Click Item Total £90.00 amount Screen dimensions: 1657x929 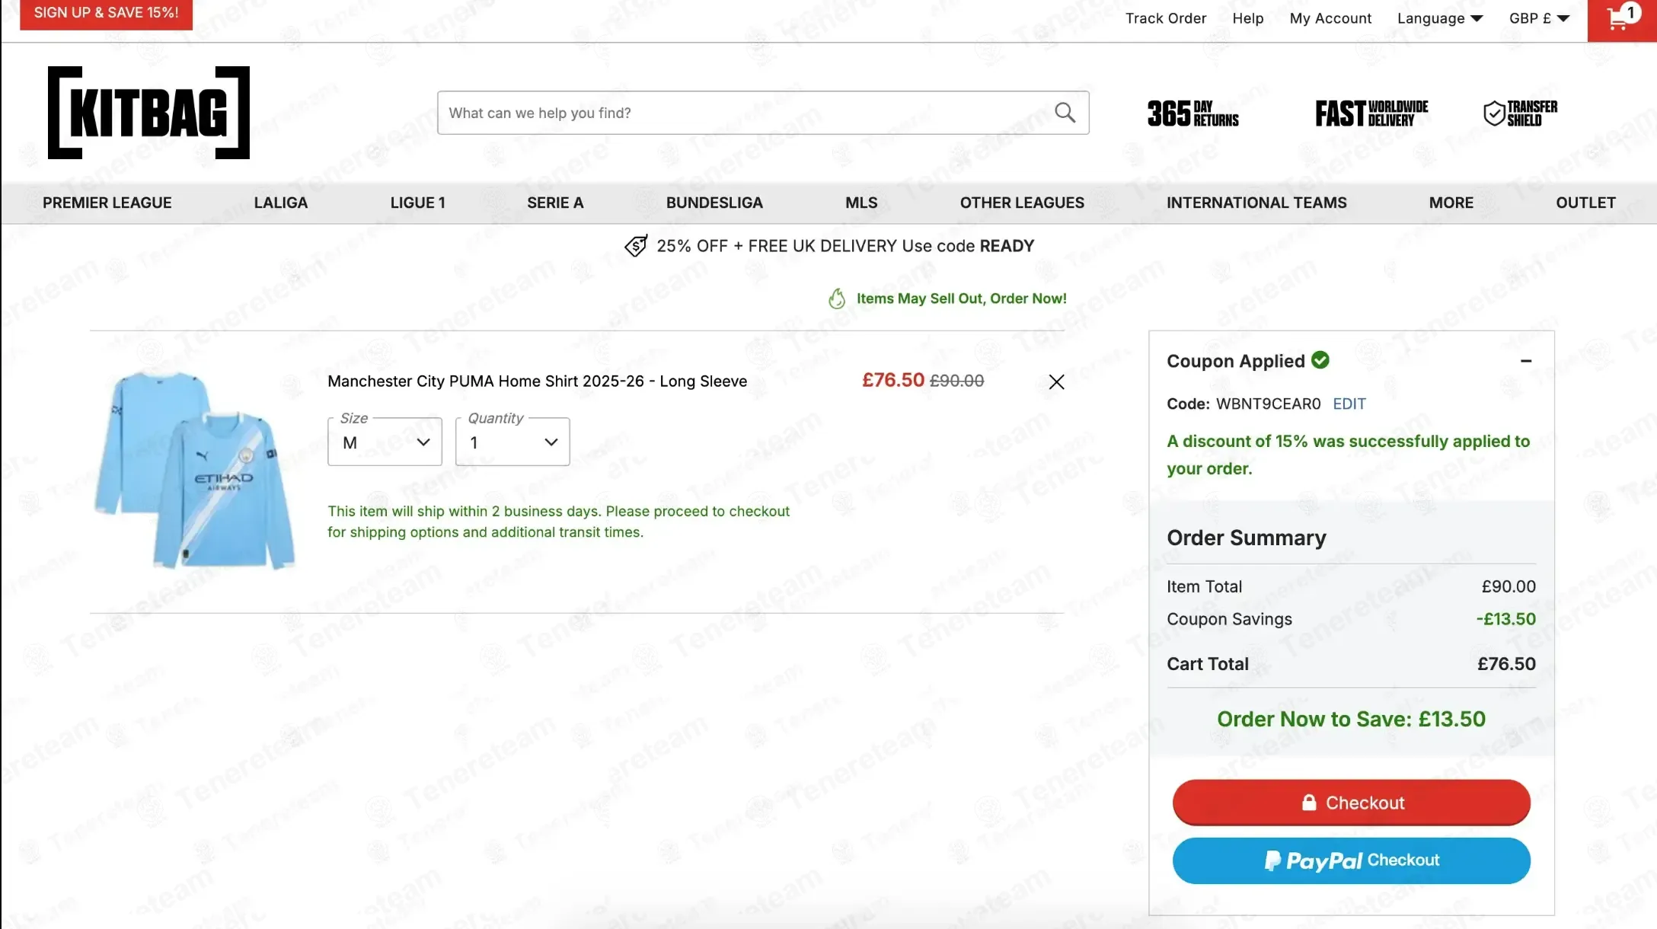coord(1508,586)
